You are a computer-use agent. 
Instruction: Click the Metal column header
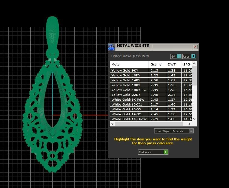click(x=129, y=64)
